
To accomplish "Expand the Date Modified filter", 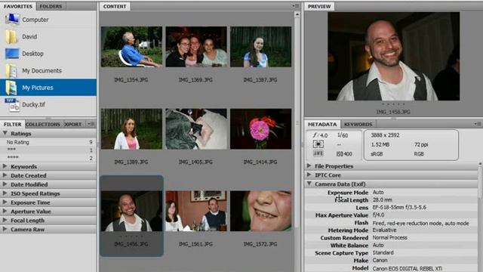I will pyautogui.click(x=5, y=184).
